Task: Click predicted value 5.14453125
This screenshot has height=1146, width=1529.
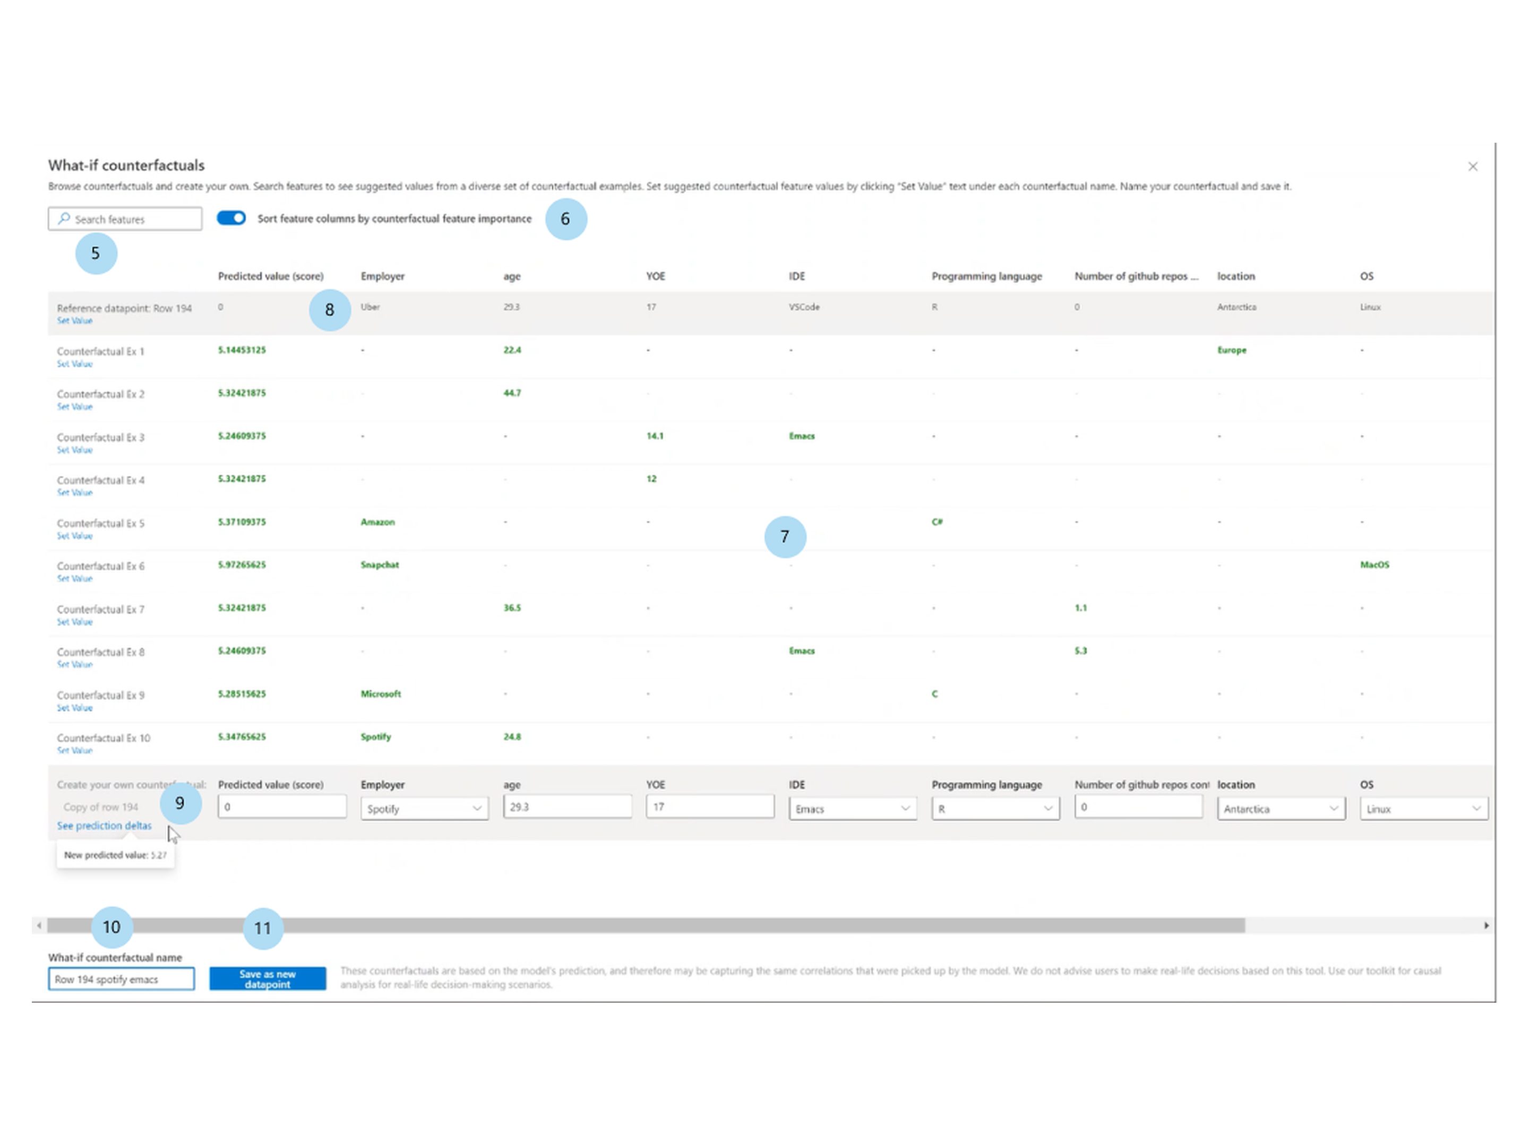Action: [242, 350]
